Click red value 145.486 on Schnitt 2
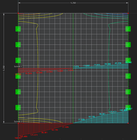The width and height of the screenshot is (137, 140). tap(24, 136)
